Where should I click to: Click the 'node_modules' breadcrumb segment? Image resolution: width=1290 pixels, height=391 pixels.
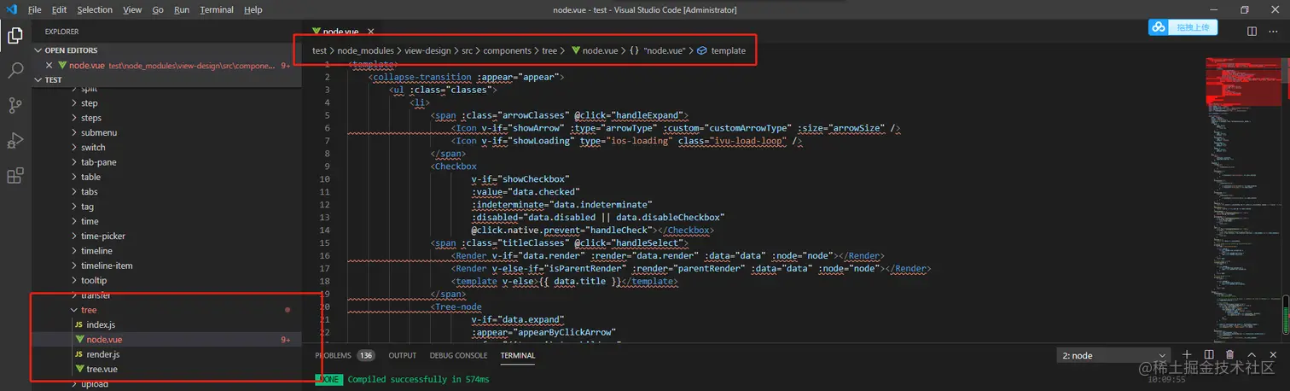click(x=365, y=50)
